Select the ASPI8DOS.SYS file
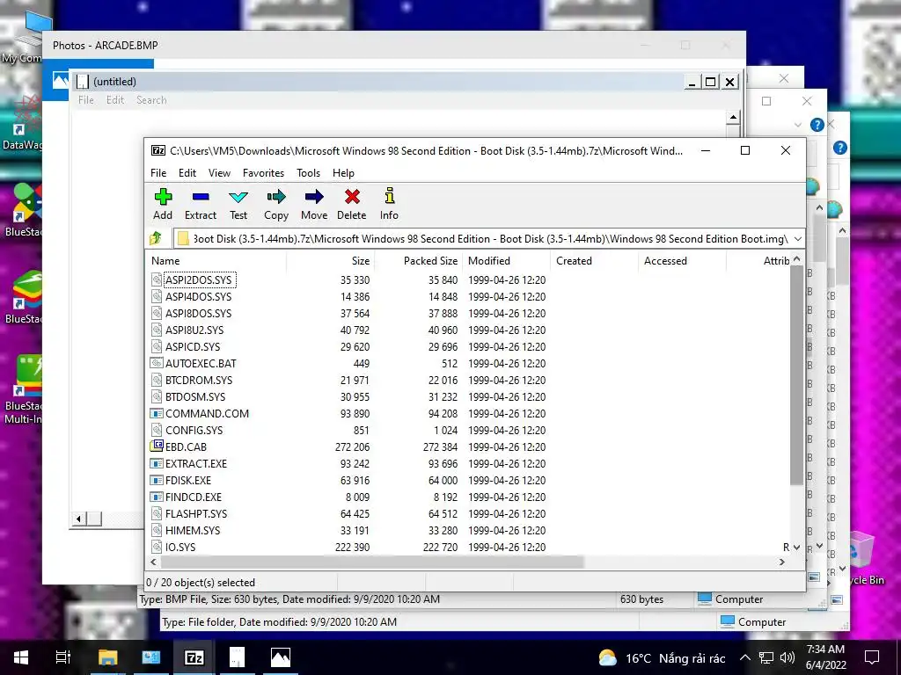The image size is (901, 675). 199,313
